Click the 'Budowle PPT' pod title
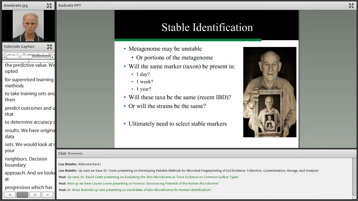 pos(70,6)
